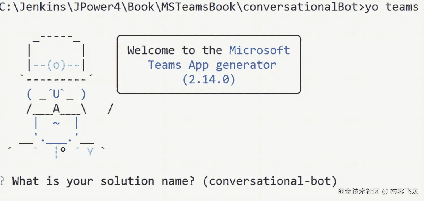Image resolution: width=424 pixels, height=201 pixels.
Task: Click 'Welcome to the' text in box
Action: [175, 50]
